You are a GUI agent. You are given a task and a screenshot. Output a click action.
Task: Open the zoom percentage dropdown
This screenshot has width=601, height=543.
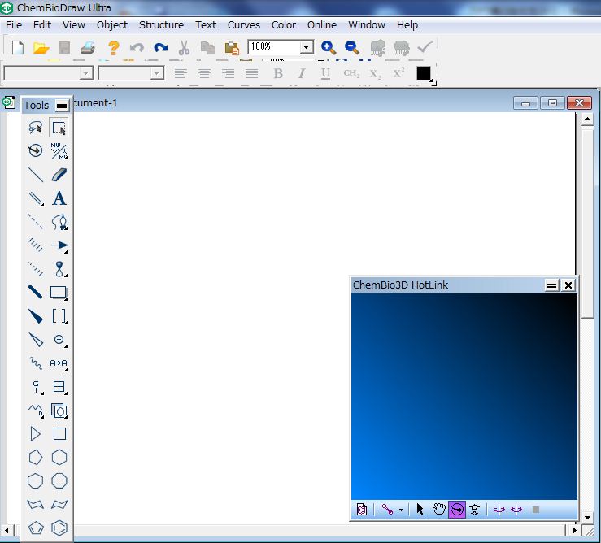(x=306, y=47)
